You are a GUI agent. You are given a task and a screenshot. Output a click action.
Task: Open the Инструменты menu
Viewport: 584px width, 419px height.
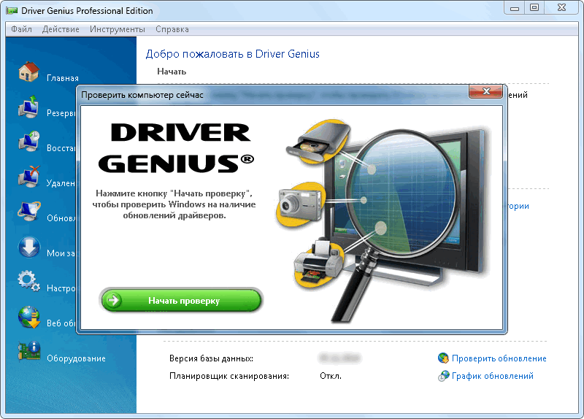[x=118, y=29]
